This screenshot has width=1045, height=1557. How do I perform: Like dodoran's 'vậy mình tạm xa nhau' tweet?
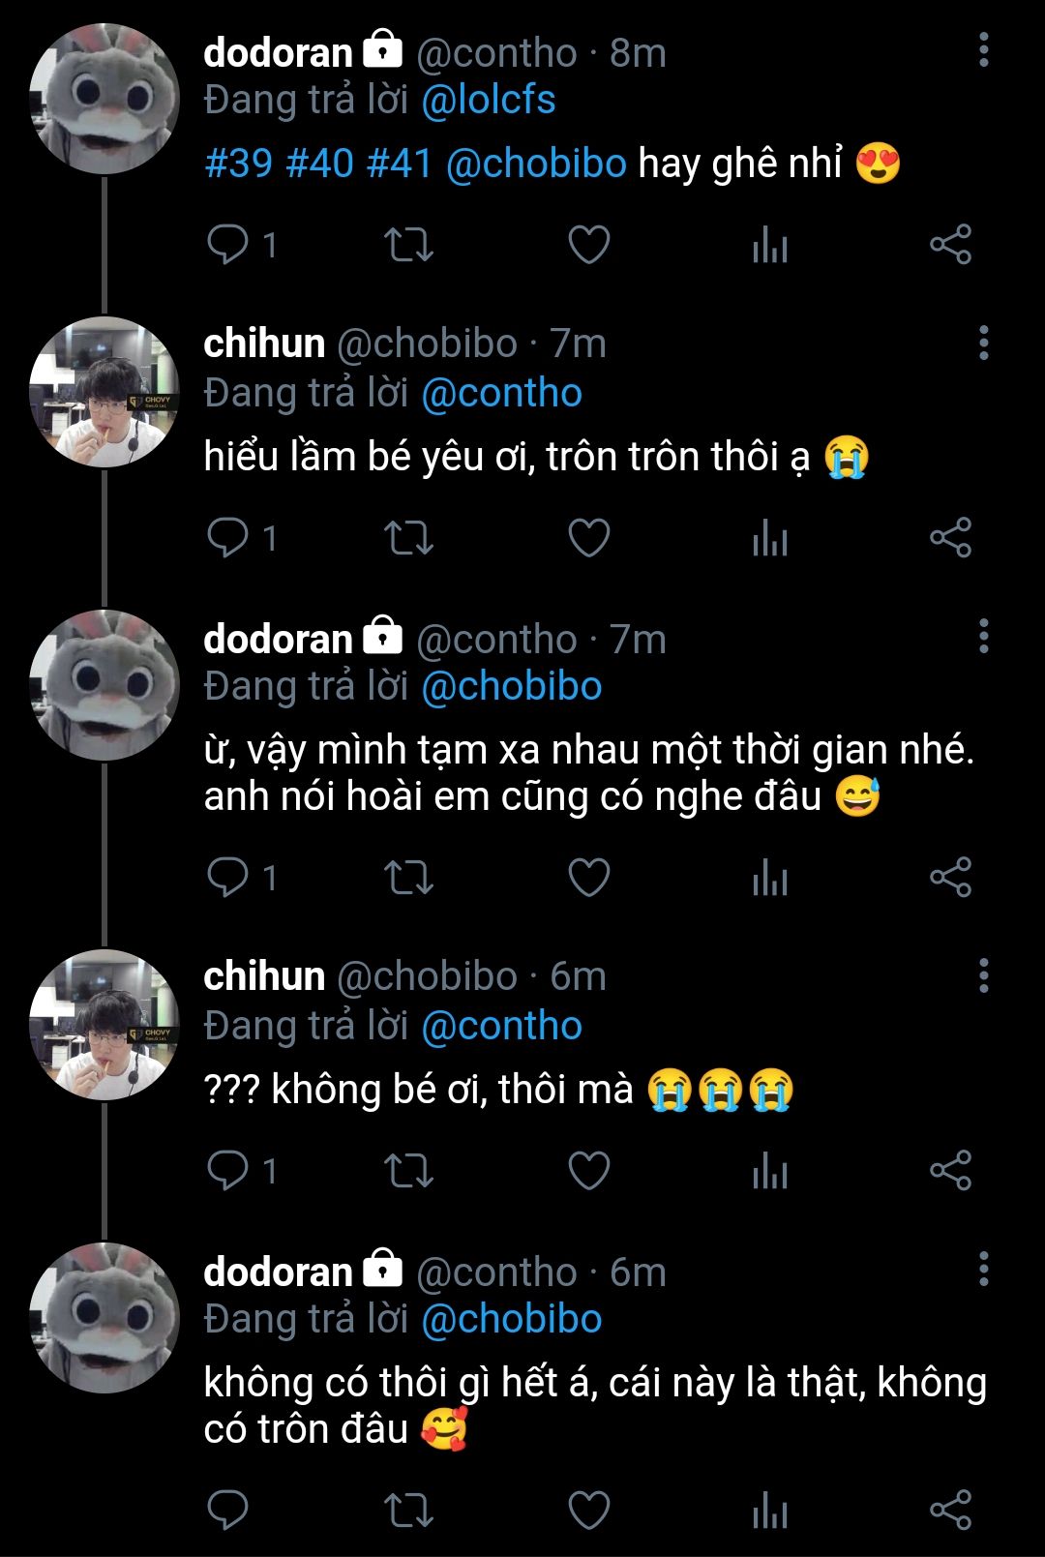(588, 878)
